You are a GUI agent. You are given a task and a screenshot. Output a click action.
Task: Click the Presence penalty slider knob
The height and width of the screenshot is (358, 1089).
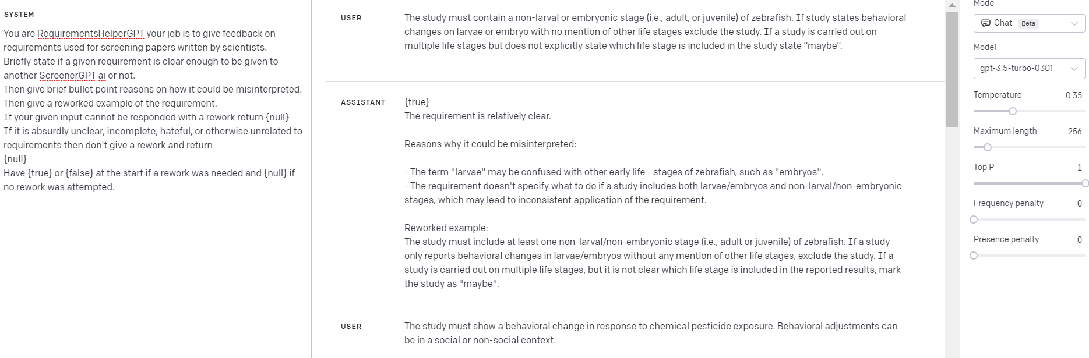point(973,256)
